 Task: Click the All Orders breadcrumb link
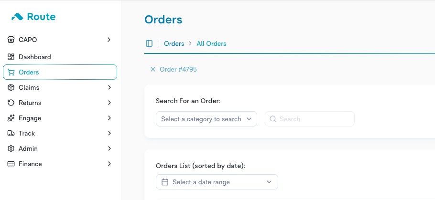click(x=211, y=44)
